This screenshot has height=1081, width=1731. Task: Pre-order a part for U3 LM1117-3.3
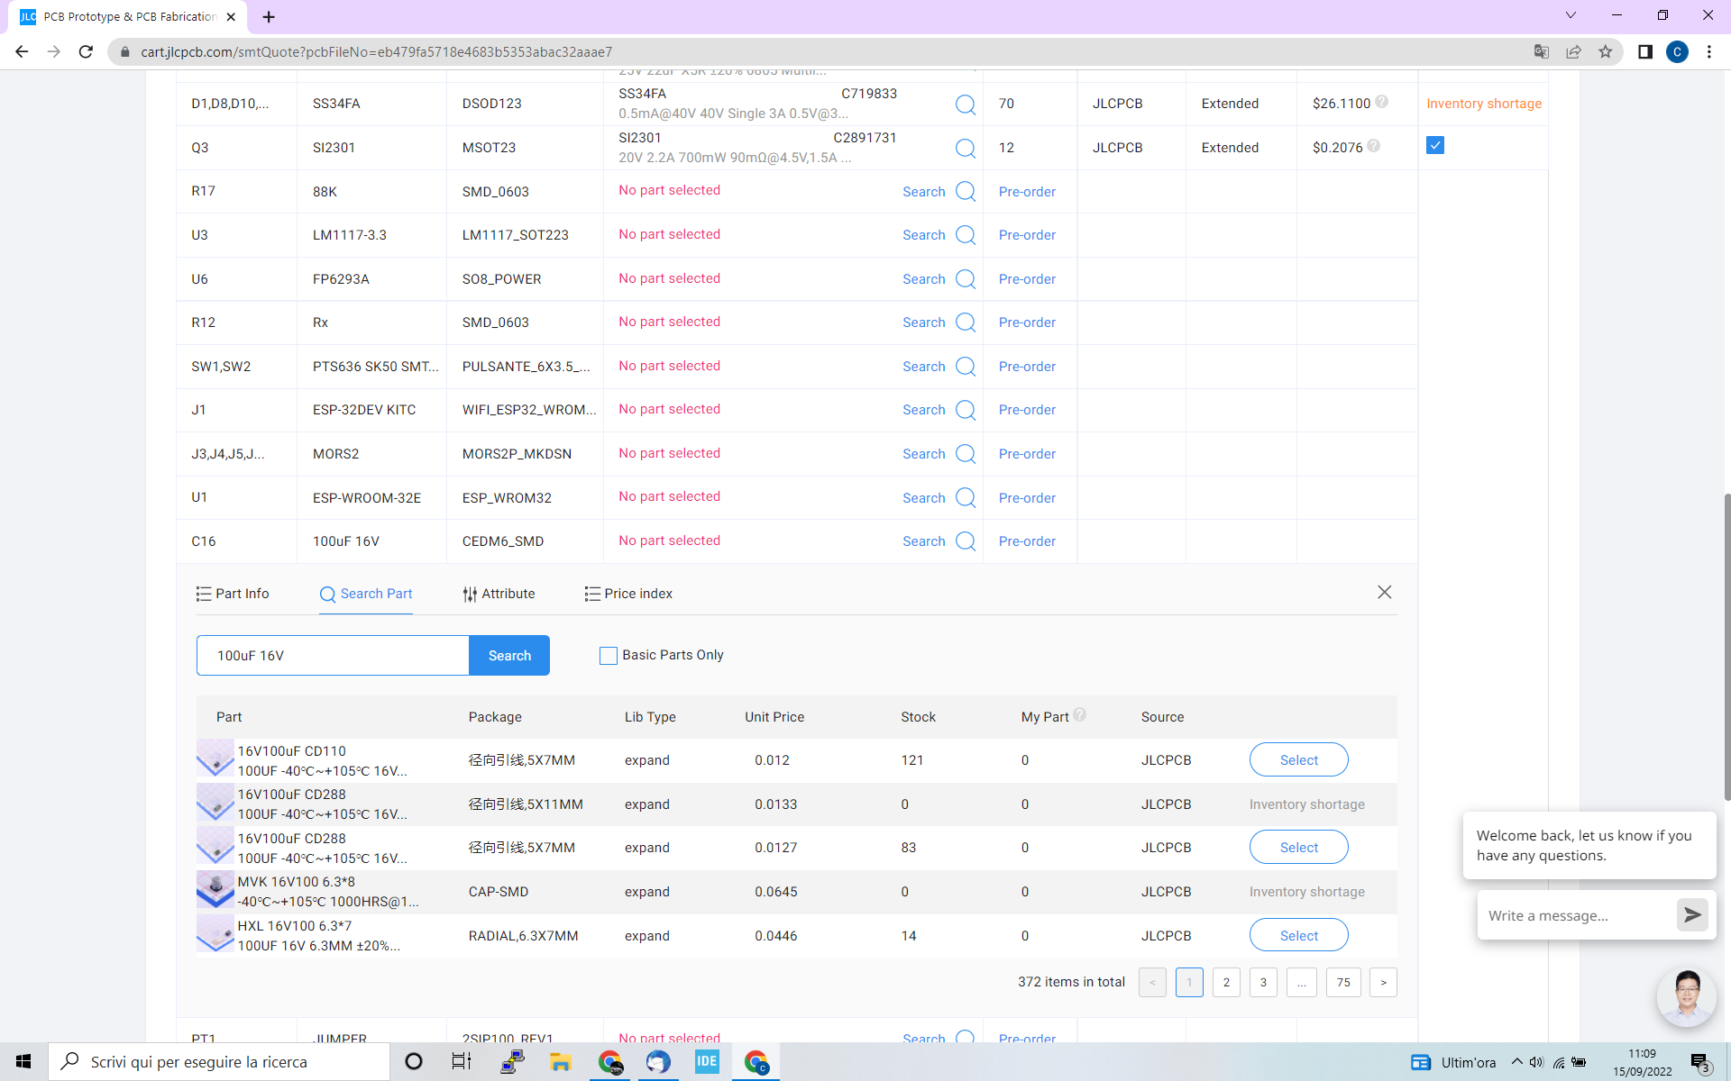[1027, 234]
